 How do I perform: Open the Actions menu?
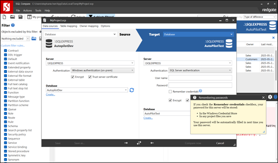28,11
